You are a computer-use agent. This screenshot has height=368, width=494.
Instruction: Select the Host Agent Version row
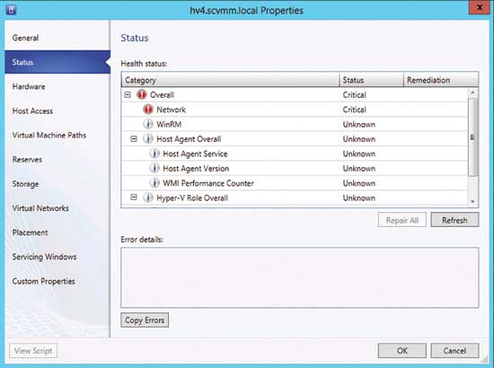(295, 169)
